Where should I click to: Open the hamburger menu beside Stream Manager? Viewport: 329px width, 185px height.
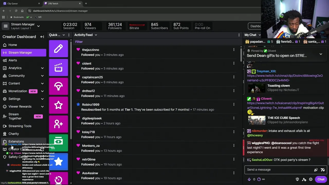(x=5, y=26)
